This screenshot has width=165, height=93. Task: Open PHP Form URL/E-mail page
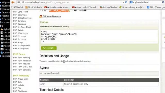[x=23, y=67]
